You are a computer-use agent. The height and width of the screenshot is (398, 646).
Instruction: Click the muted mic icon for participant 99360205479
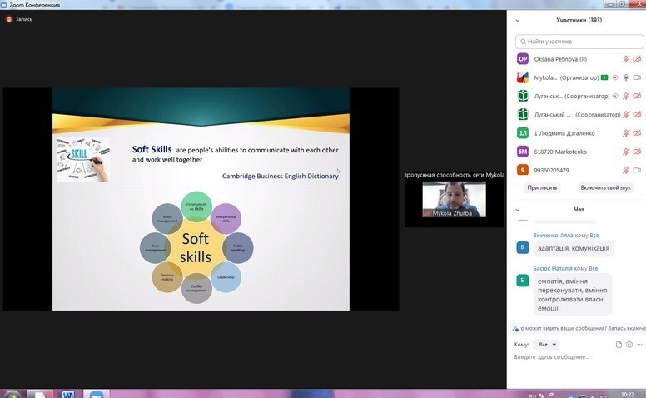point(626,170)
